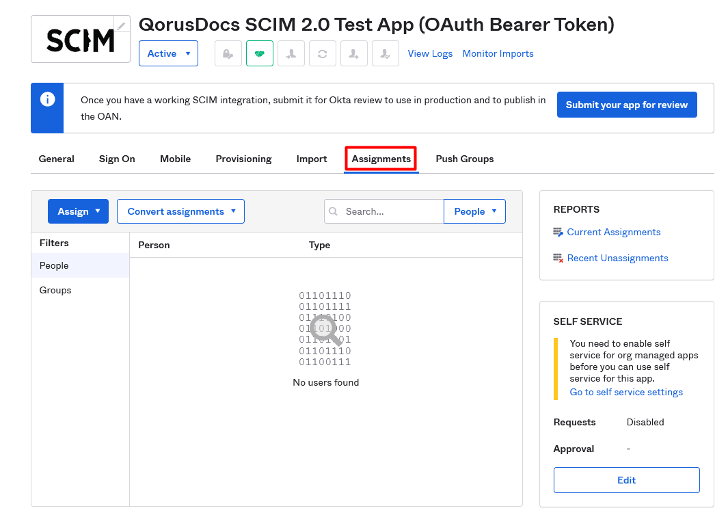Image resolution: width=728 pixels, height=517 pixels.
Task: Open the Recent Unassignments report link
Action: (x=617, y=258)
